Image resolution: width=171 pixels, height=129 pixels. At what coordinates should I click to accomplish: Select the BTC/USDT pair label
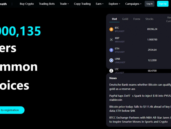(119, 31)
